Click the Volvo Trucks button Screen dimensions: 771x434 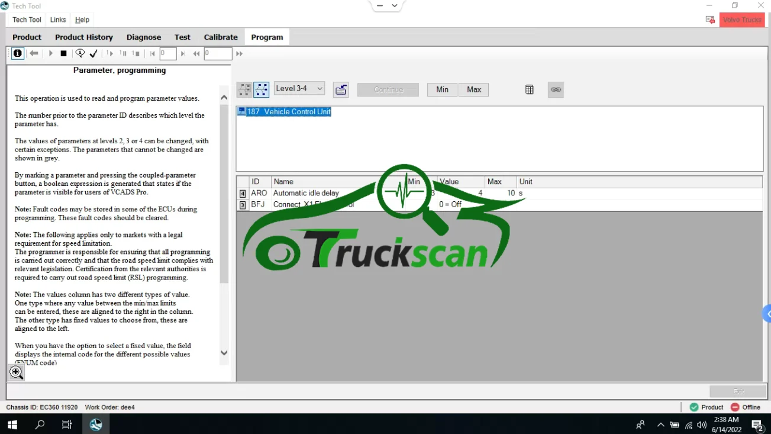click(742, 20)
